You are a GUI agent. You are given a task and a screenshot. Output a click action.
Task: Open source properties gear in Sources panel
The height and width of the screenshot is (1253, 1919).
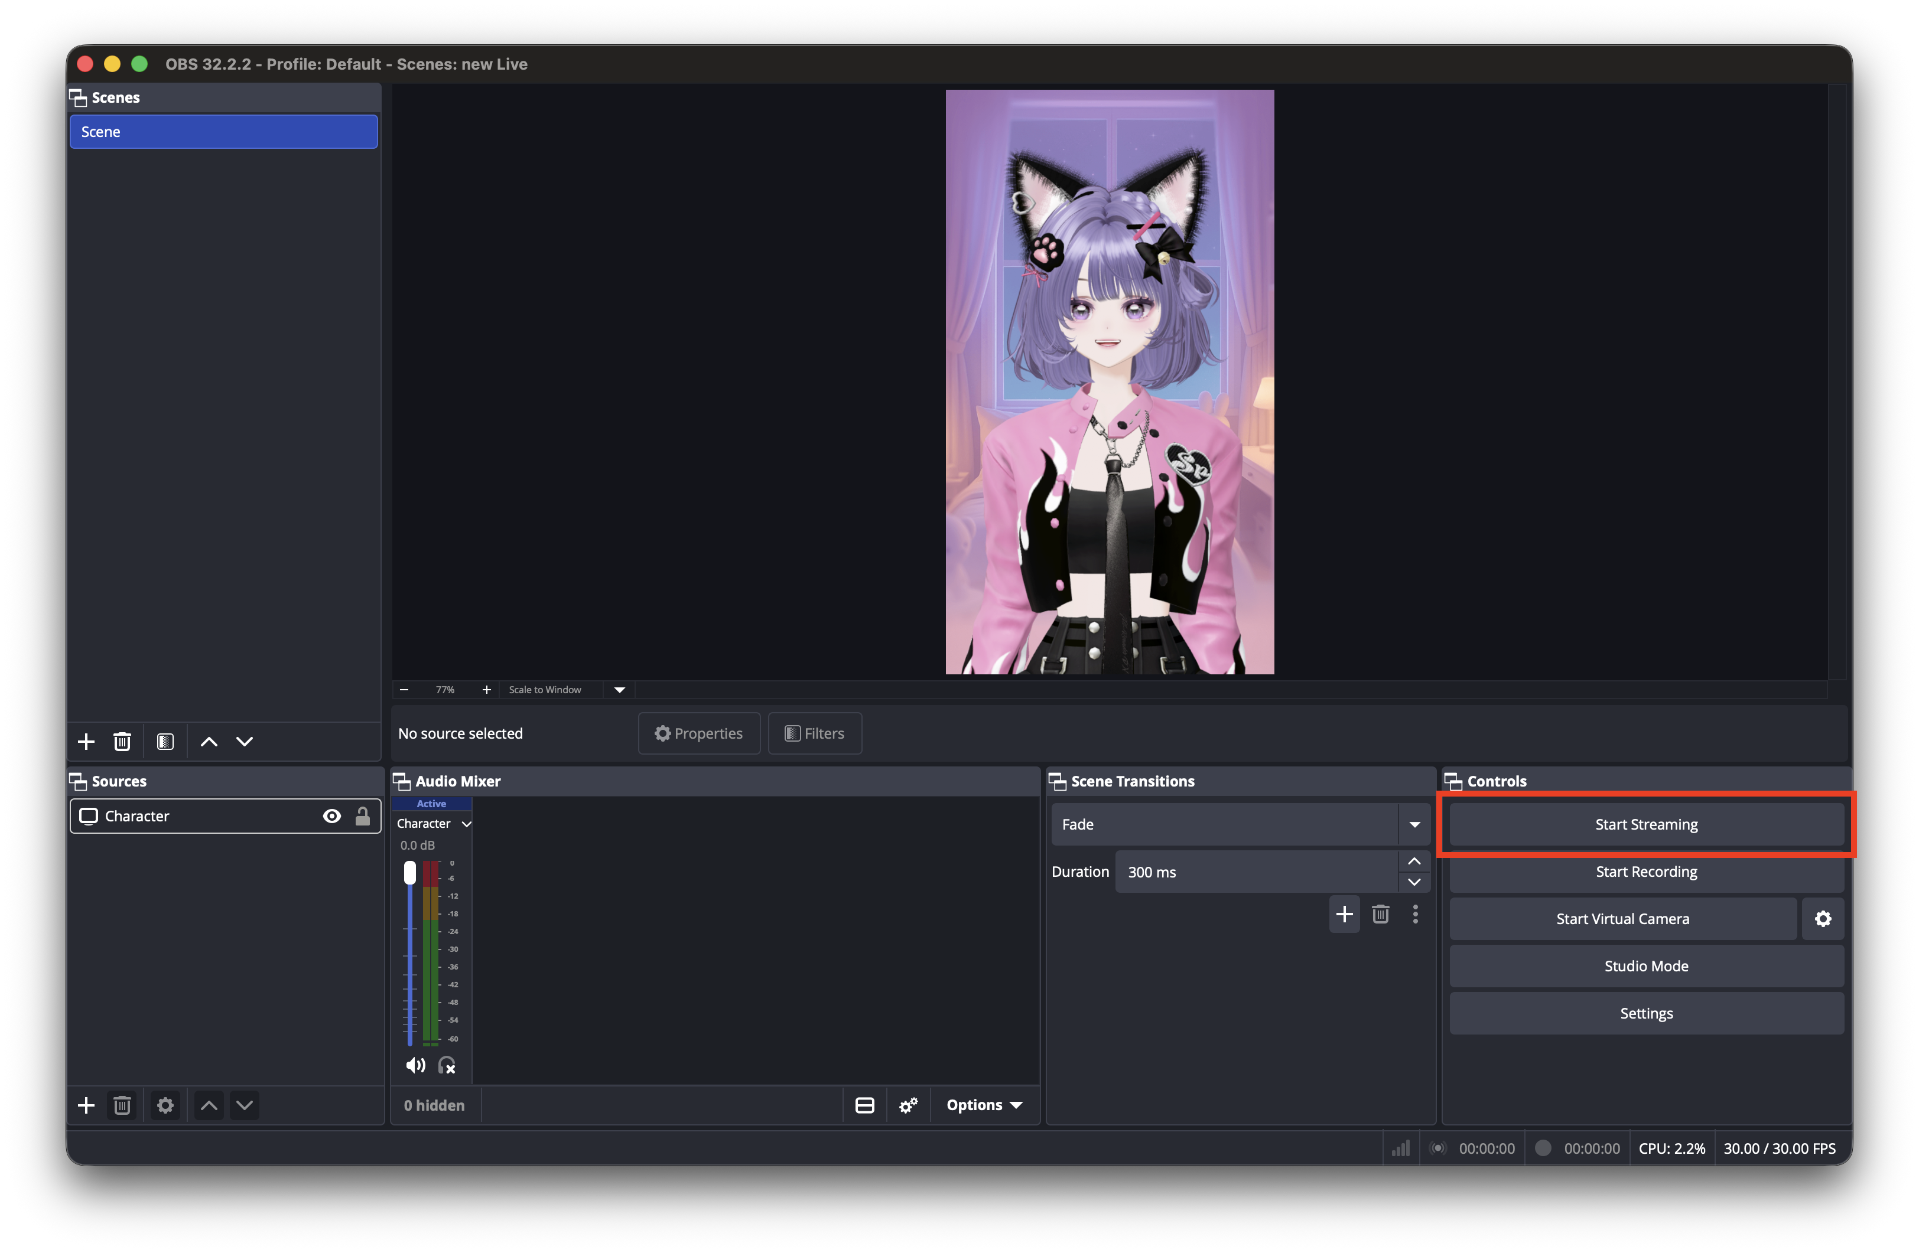(x=165, y=1105)
